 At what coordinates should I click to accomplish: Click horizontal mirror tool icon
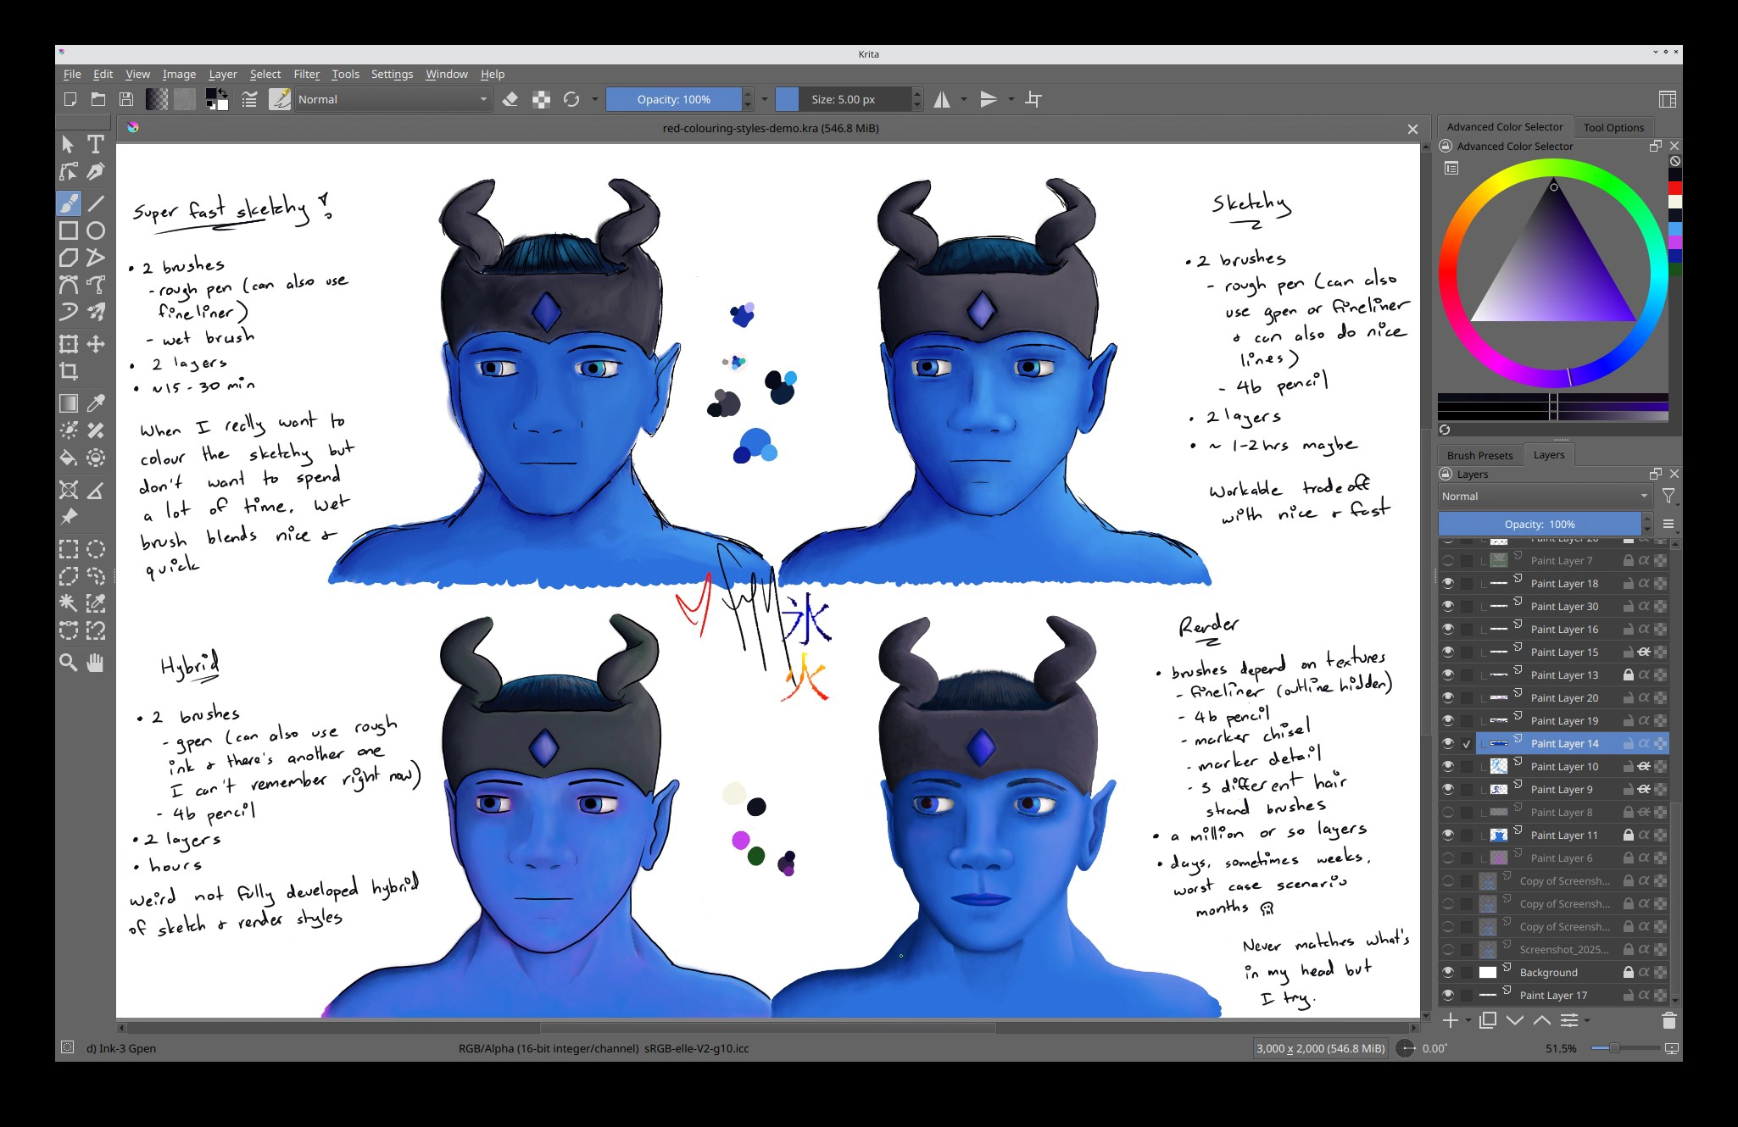pos(942,99)
